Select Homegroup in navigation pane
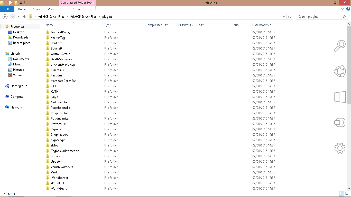The height and width of the screenshot is (197, 351). (19, 86)
